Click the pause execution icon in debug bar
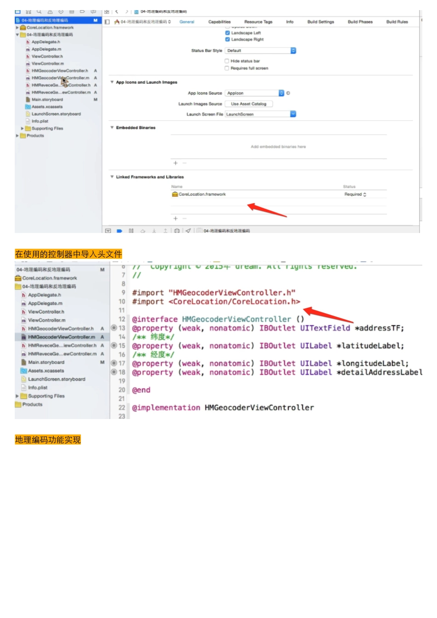The width and height of the screenshot is (437, 618). [131, 231]
